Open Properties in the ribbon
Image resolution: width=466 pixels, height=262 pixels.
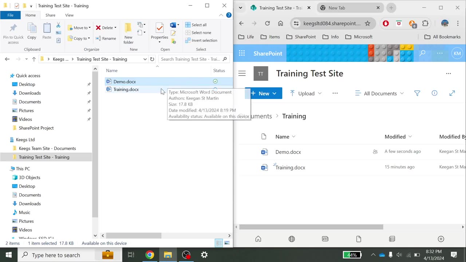pos(159,33)
